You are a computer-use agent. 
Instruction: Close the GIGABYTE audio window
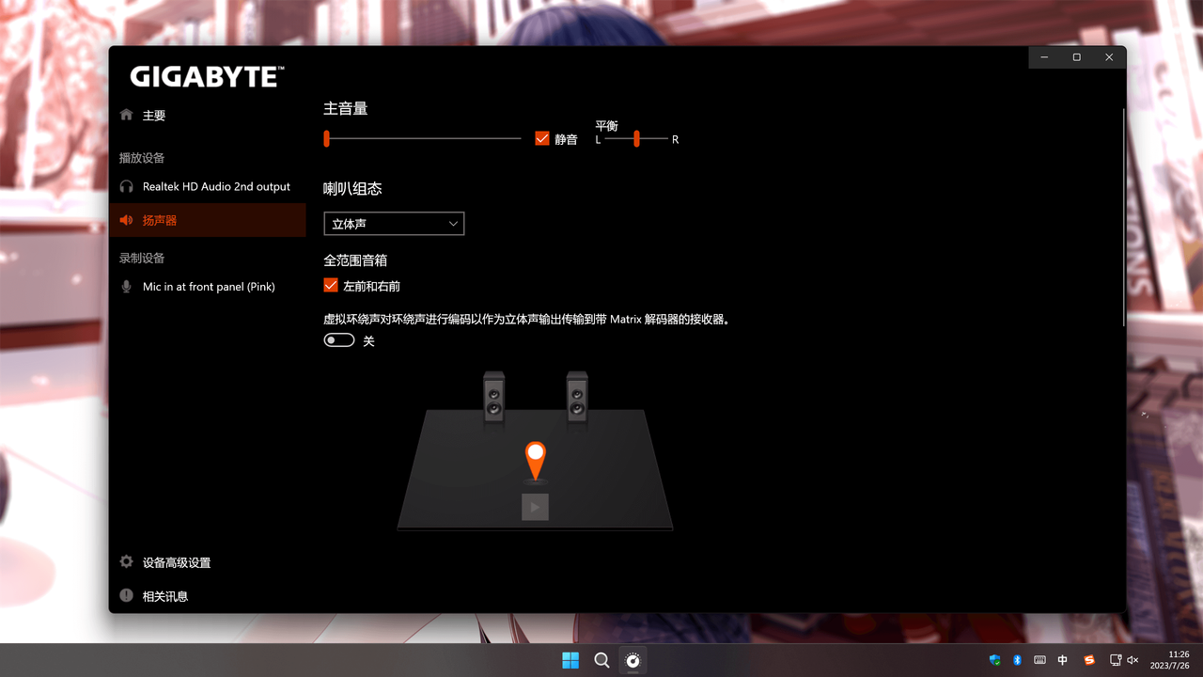point(1109,57)
